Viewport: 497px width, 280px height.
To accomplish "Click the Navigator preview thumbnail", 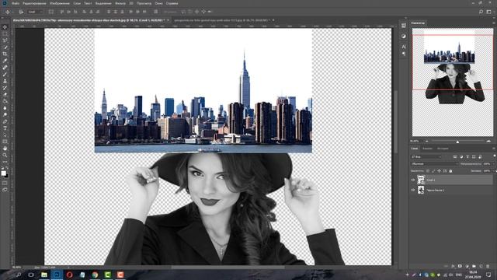I will 452,82.
